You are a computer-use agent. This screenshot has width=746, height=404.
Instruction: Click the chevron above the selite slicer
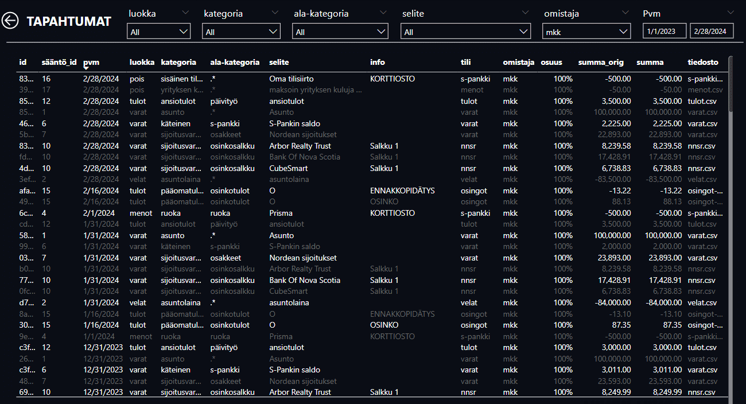pyautogui.click(x=525, y=12)
